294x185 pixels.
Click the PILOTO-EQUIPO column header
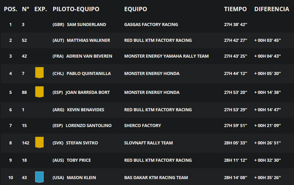click(x=76, y=9)
